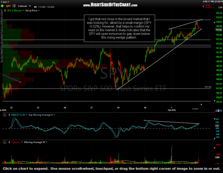
Task: Click the MACD divergence line right handle
Action: tap(199, 124)
